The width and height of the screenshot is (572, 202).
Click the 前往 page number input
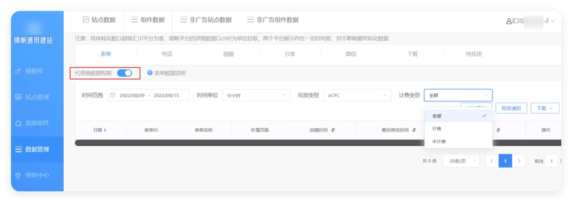point(552,161)
